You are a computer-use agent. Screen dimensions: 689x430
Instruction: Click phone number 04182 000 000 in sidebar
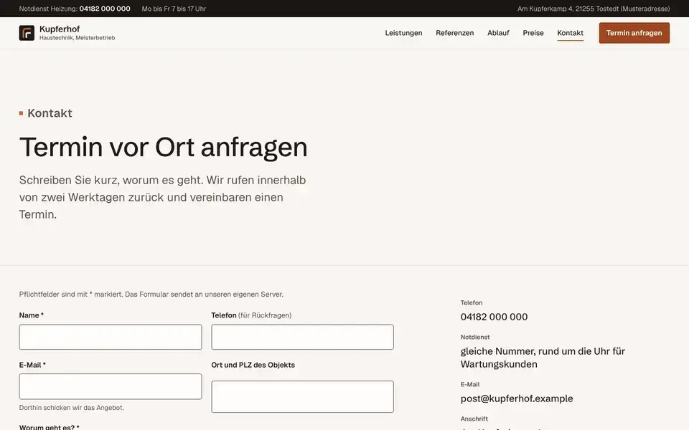[494, 317]
